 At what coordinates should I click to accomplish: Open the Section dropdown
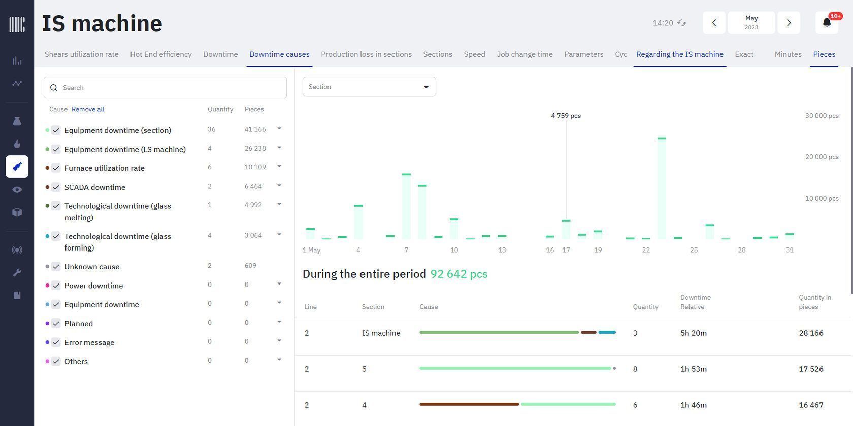(369, 87)
